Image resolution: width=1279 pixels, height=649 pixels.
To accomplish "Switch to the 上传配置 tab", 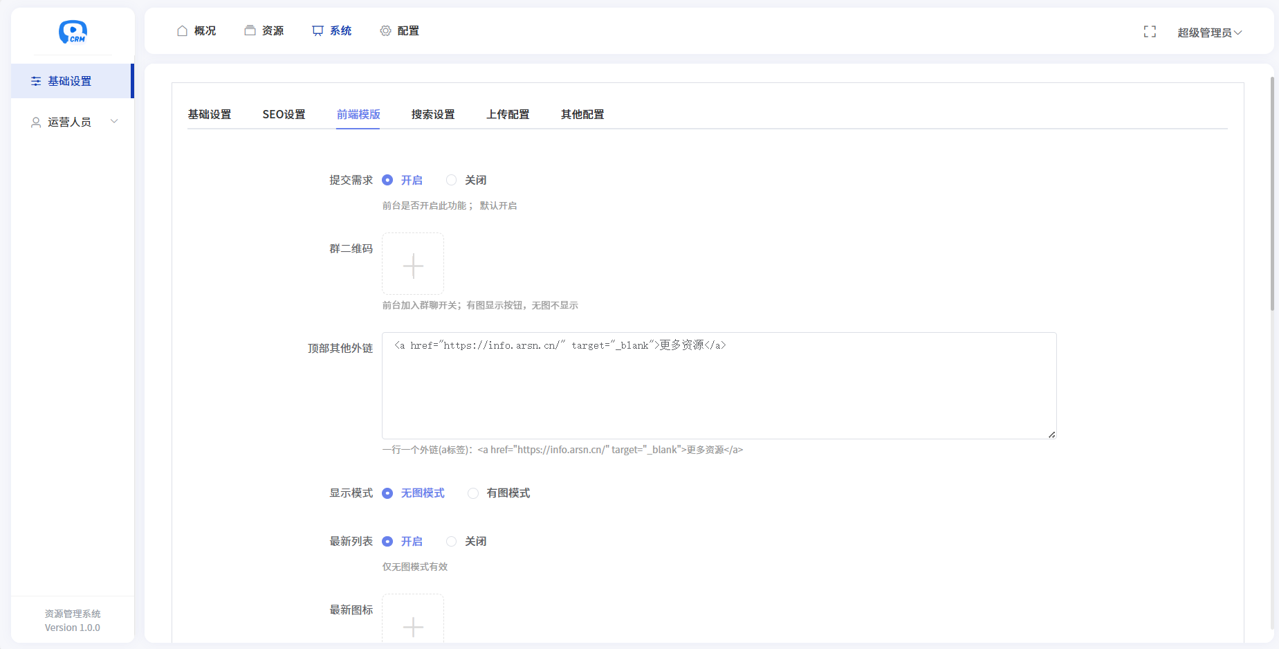I will click(508, 114).
